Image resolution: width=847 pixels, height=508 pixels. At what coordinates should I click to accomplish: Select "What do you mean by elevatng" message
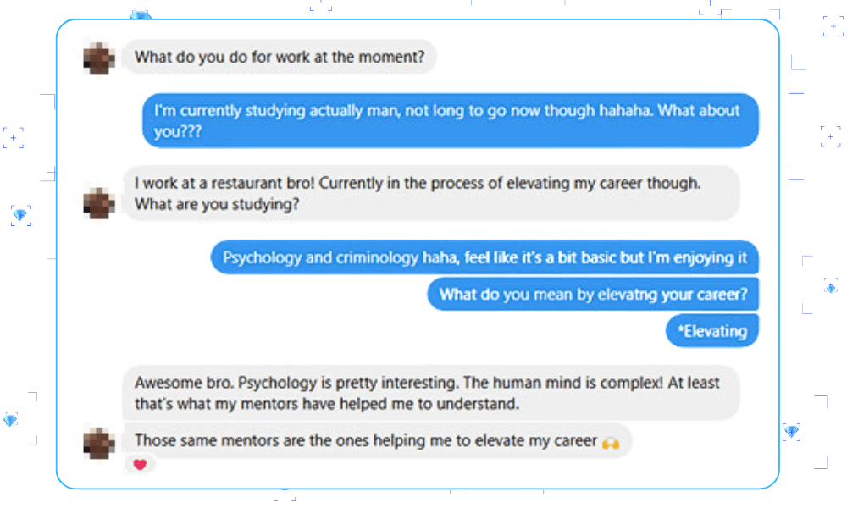(593, 295)
